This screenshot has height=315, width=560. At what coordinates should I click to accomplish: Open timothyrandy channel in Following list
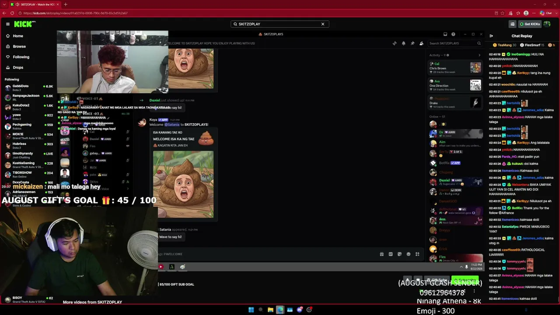coord(28,155)
